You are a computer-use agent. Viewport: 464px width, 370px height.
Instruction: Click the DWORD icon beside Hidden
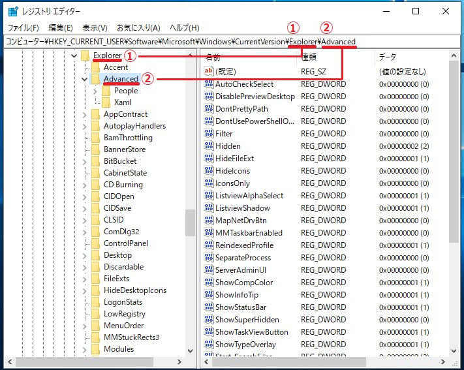point(209,146)
